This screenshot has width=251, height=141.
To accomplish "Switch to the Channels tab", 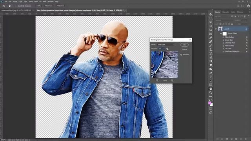I will coord(225,12).
